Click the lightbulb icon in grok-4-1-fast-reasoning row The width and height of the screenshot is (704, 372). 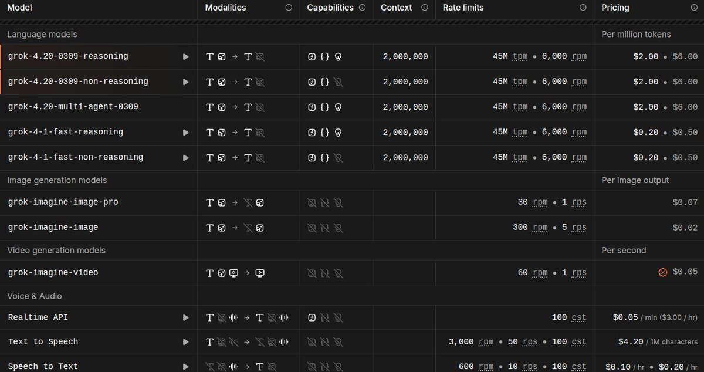point(338,133)
